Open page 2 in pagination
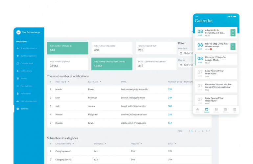 tap(195, 131)
